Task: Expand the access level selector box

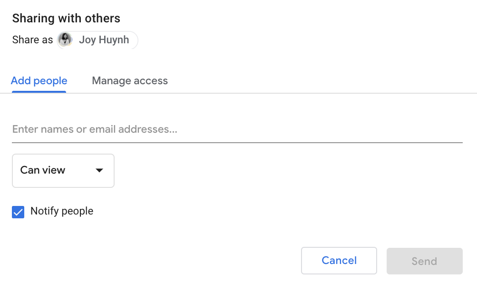Action: point(63,171)
